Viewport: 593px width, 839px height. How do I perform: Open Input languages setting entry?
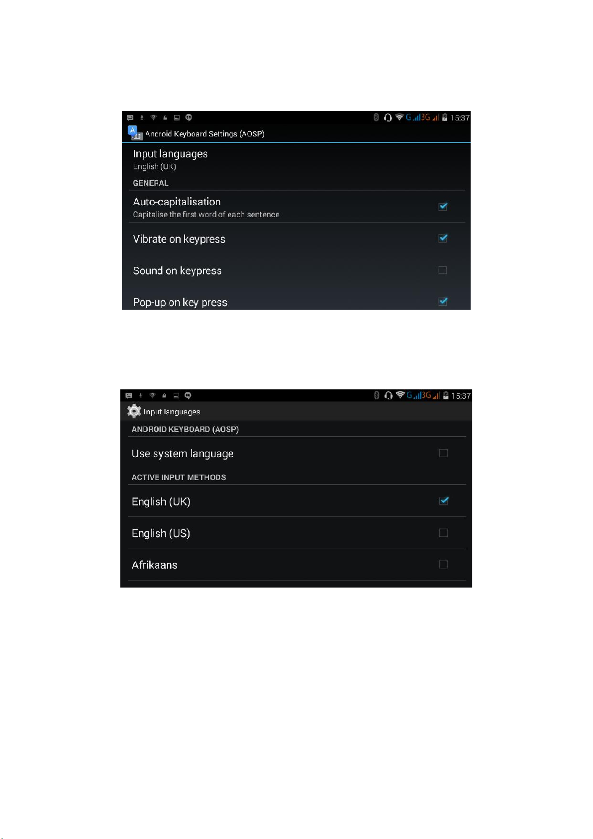click(x=296, y=159)
